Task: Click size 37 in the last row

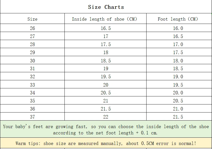Action: [32, 117]
